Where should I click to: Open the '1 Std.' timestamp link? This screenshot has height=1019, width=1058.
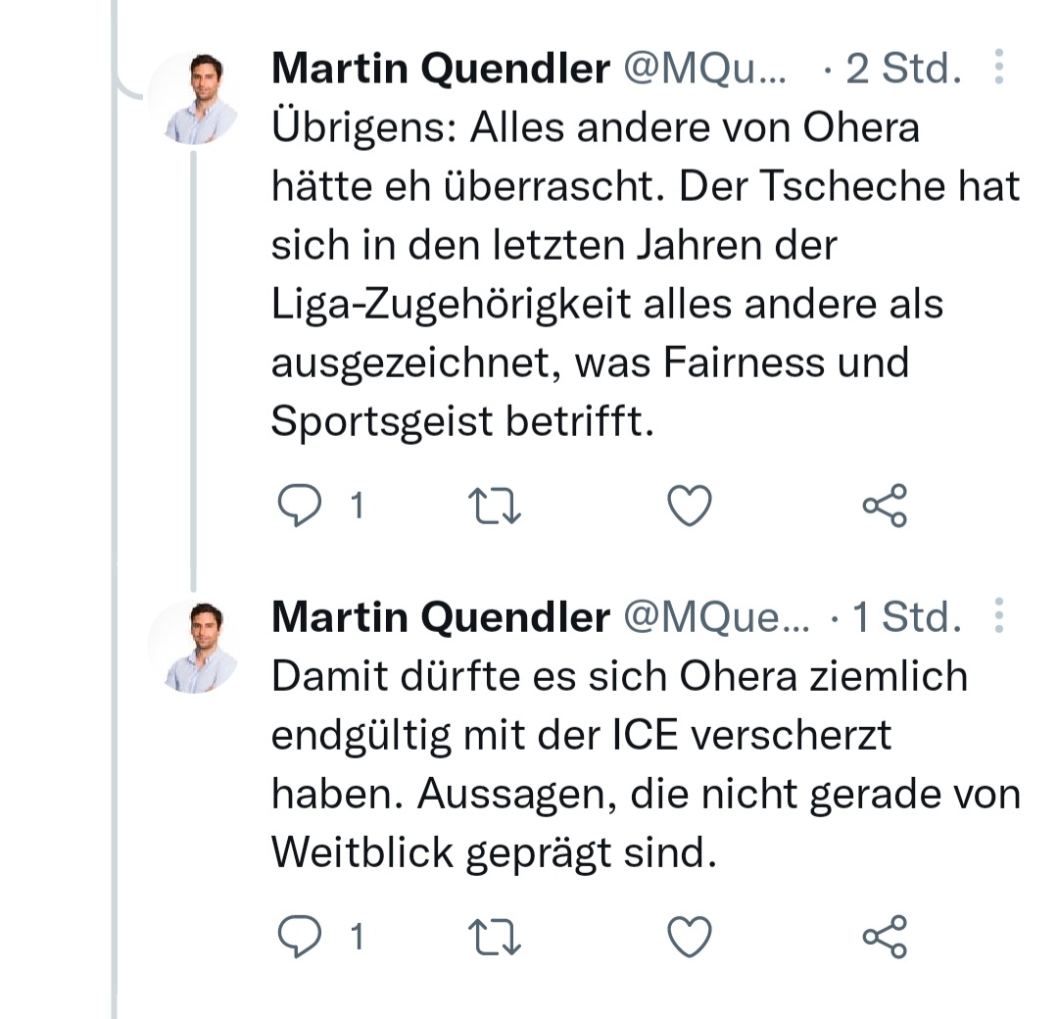coord(907,617)
